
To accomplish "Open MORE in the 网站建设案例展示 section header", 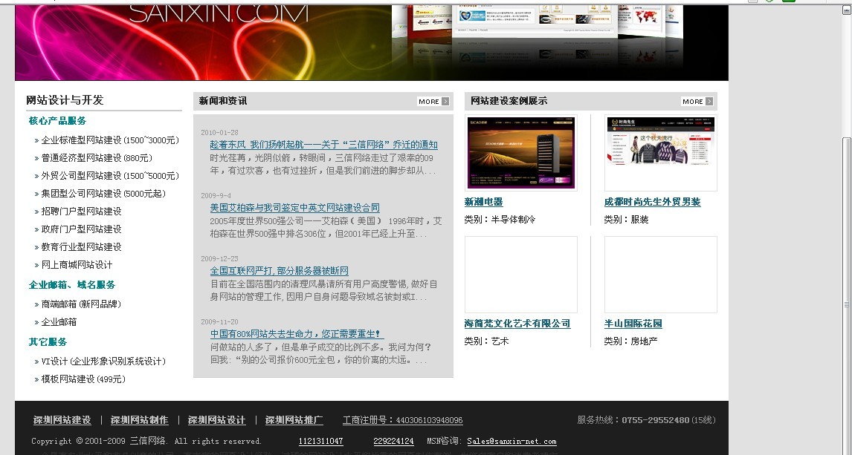I will [697, 102].
